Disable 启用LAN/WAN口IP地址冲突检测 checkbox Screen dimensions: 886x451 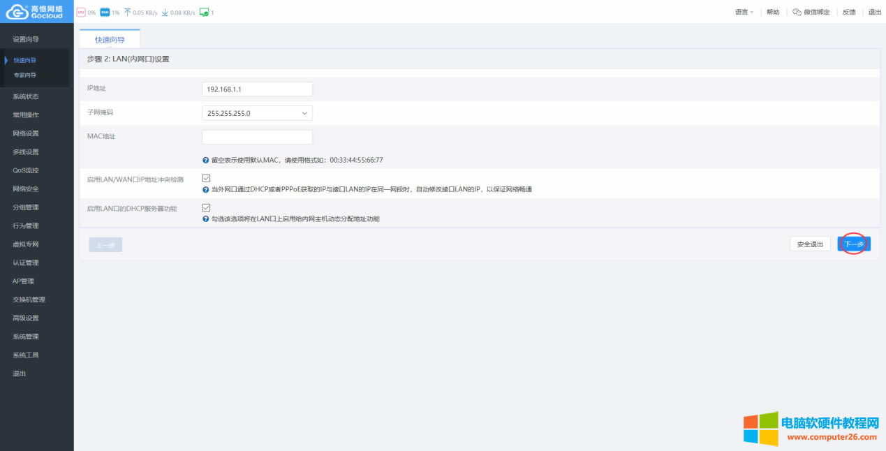pyautogui.click(x=206, y=178)
